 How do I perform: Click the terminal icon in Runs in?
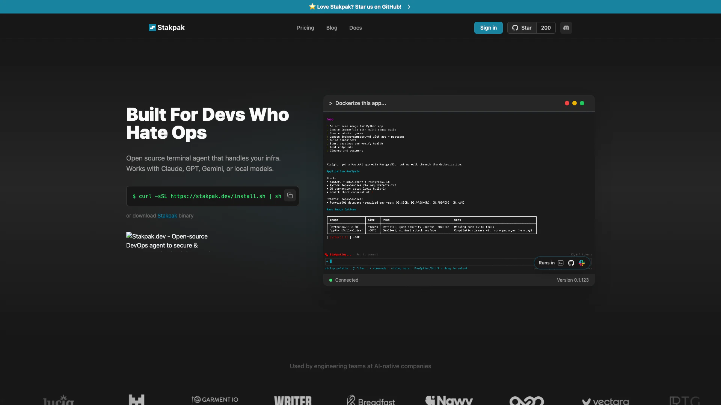[561, 263]
